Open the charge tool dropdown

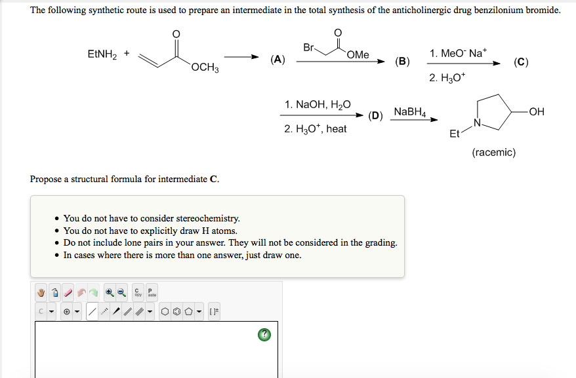[x=76, y=311]
